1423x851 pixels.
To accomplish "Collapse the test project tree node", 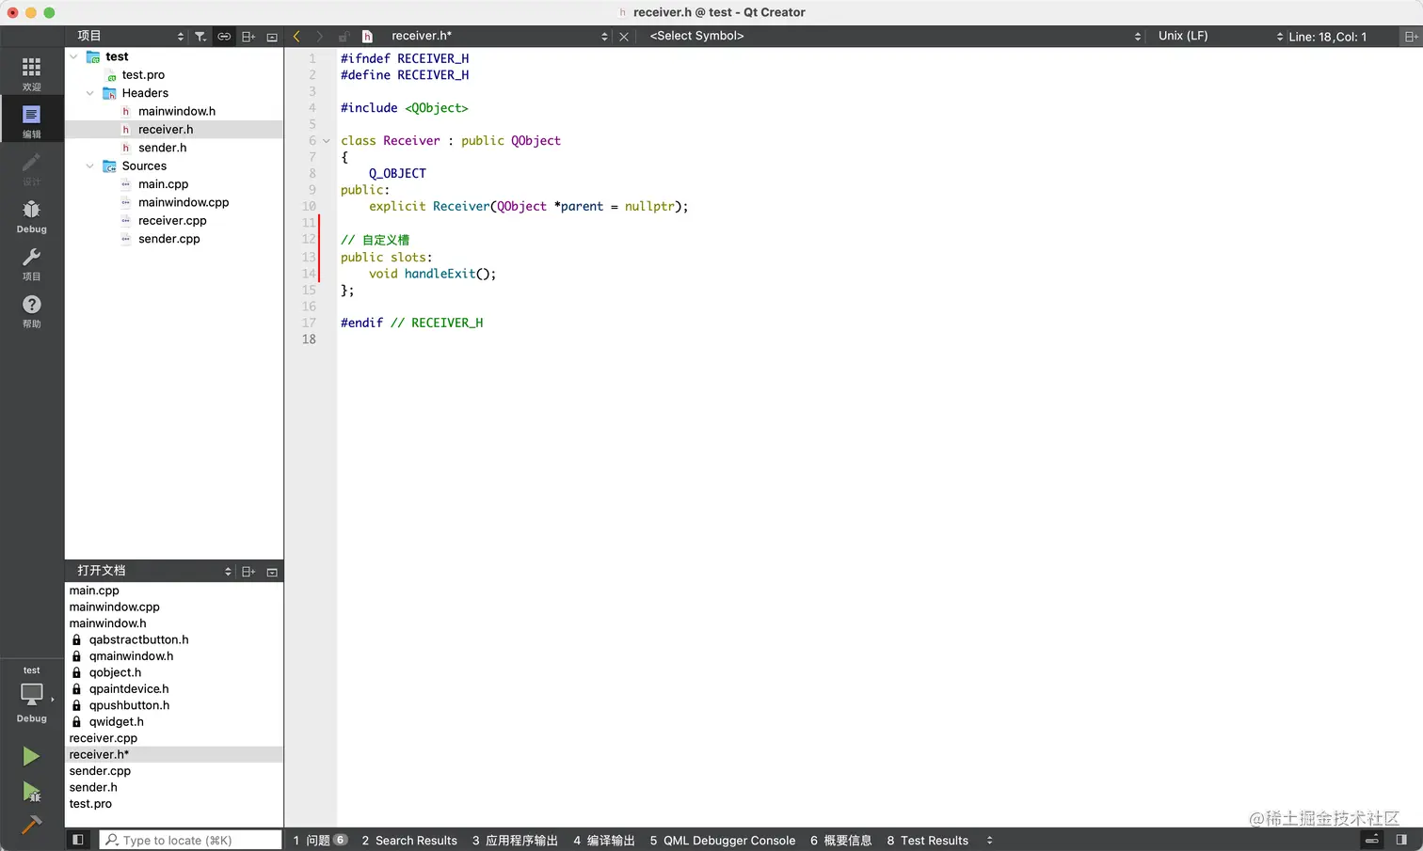I will [73, 56].
